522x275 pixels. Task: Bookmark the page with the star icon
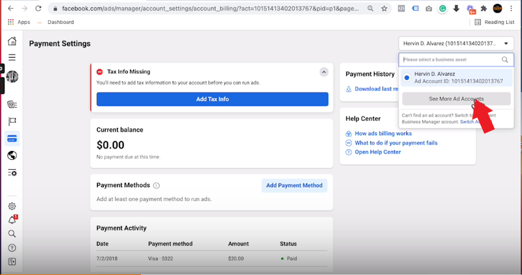pyautogui.click(x=384, y=9)
